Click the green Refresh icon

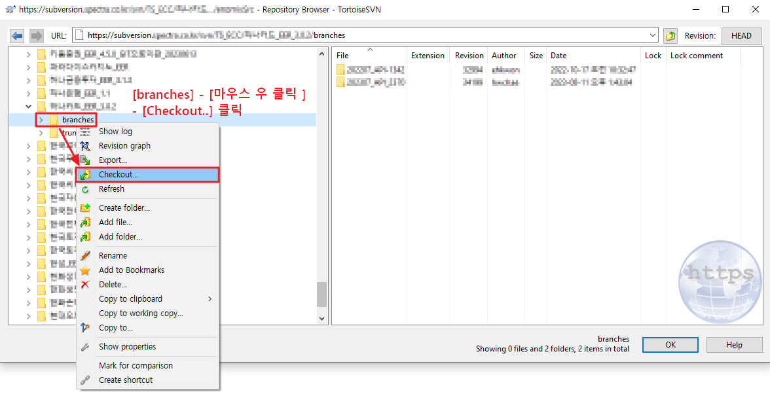[85, 189]
